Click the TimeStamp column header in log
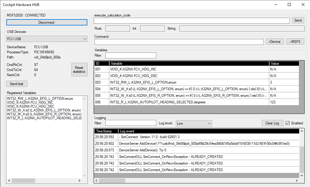Image resolution: width=310 pixels, height=187 pixels. [x=106, y=131]
